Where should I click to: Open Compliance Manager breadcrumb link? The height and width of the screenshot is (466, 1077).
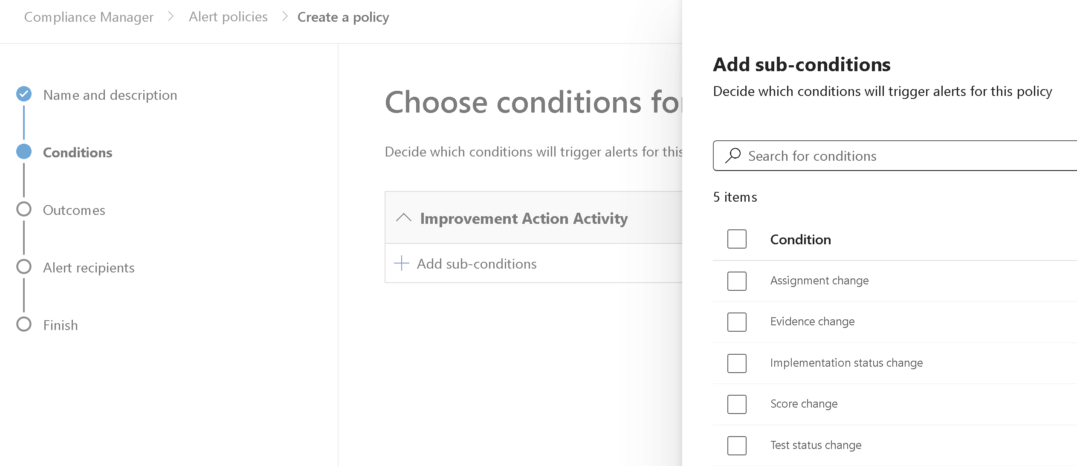[x=89, y=17]
